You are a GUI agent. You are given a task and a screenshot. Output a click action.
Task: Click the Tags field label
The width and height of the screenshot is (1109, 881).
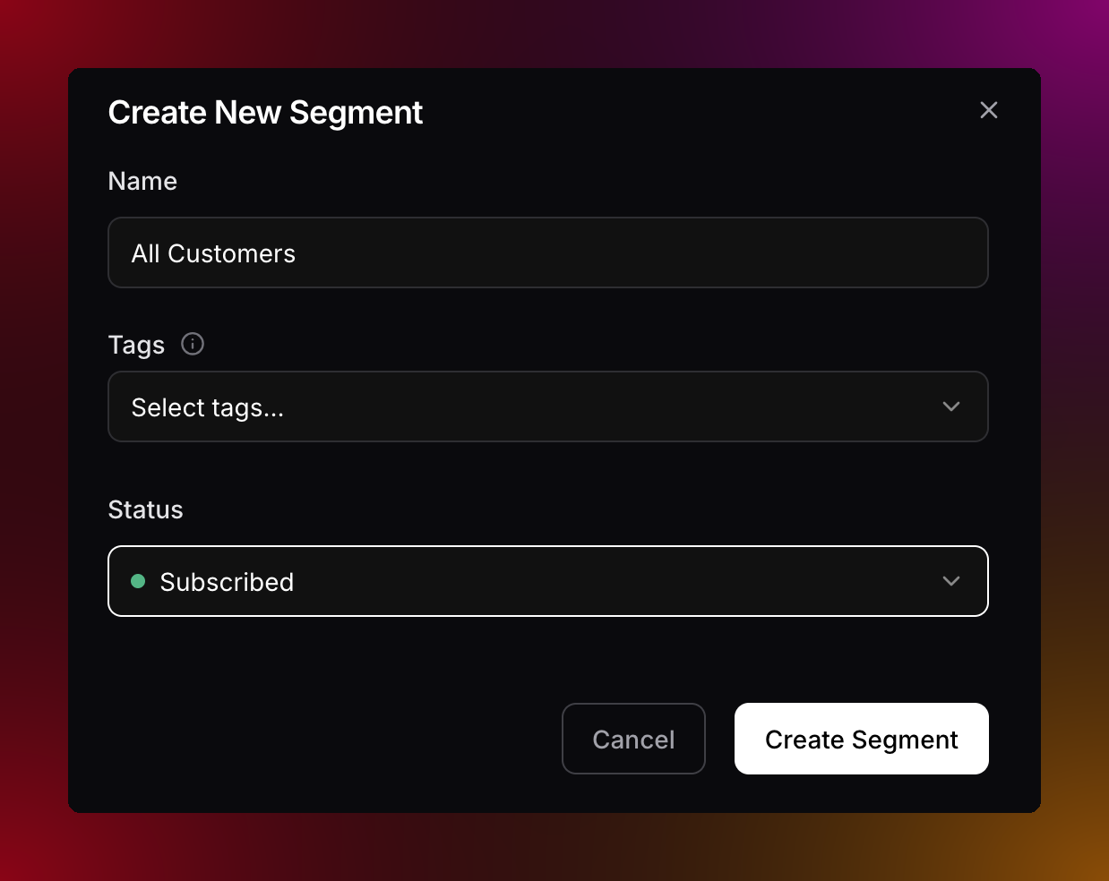(x=136, y=345)
